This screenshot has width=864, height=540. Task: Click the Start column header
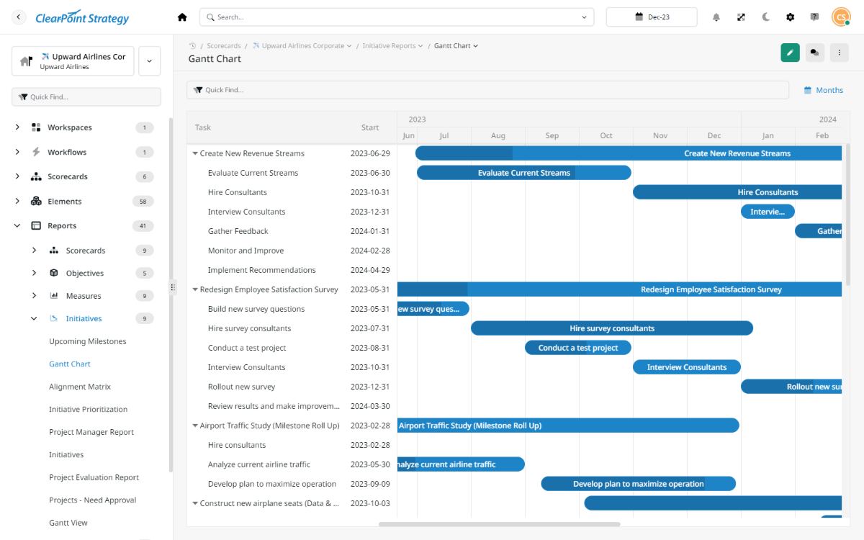click(370, 127)
